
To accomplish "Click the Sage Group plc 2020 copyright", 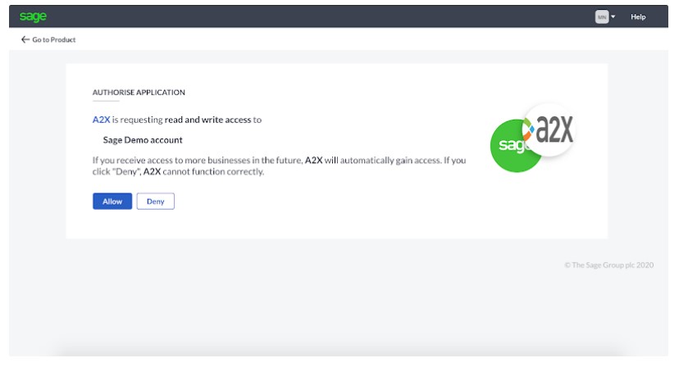I will click(608, 265).
